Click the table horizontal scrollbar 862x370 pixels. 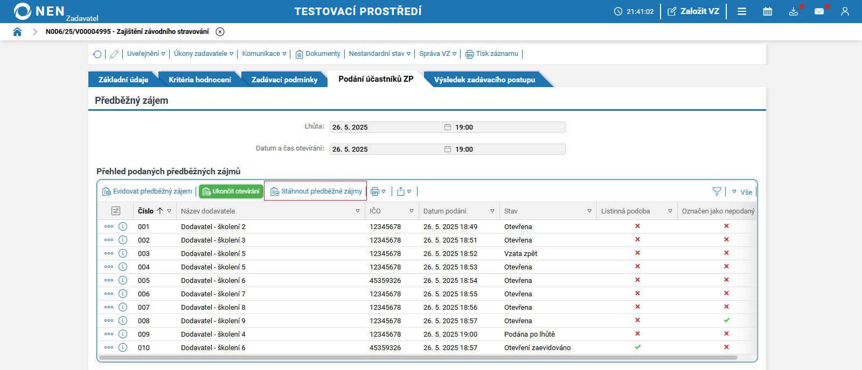[x=418, y=358]
